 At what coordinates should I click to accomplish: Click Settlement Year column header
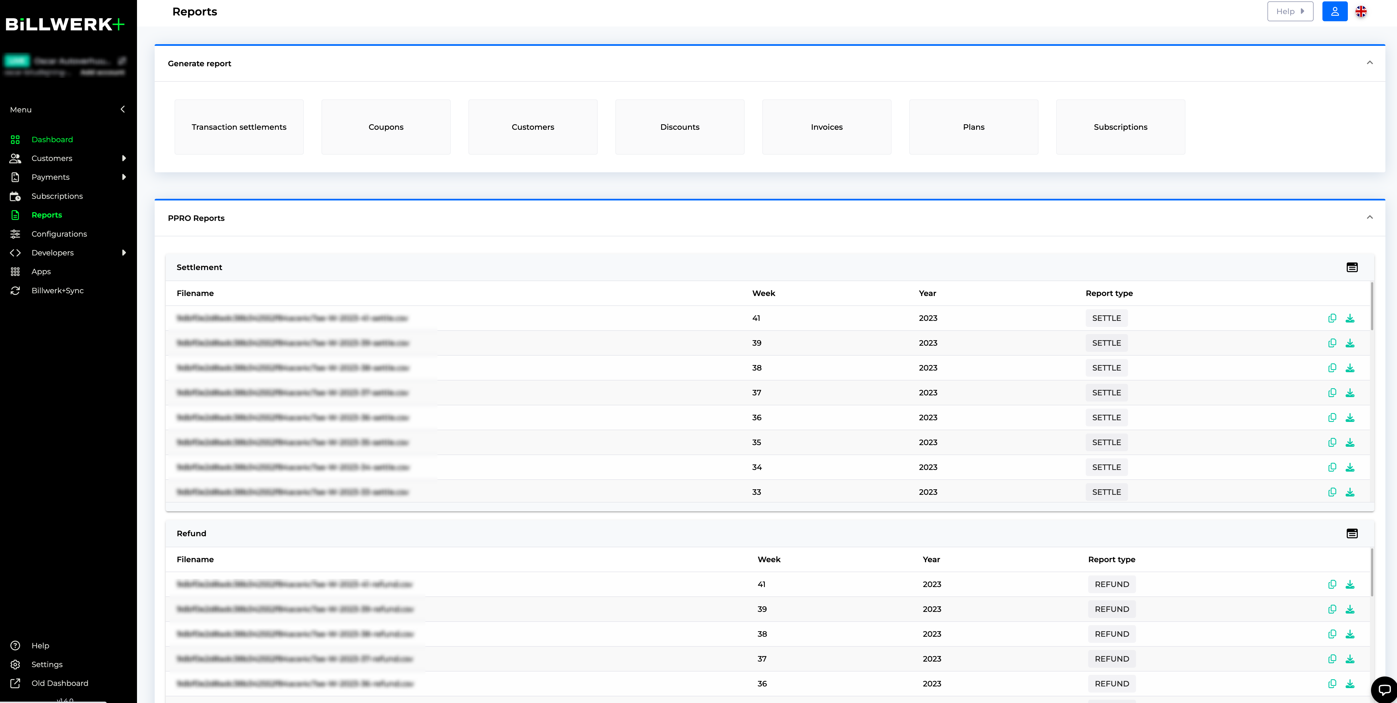(927, 293)
